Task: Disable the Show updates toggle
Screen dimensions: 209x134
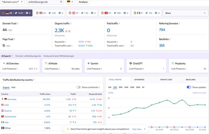Action: (189, 87)
